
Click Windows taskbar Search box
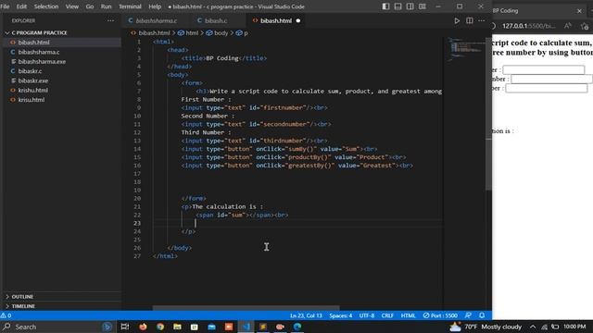(57, 327)
